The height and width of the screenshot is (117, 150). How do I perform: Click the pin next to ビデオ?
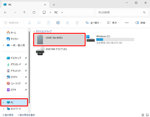click(26, 90)
